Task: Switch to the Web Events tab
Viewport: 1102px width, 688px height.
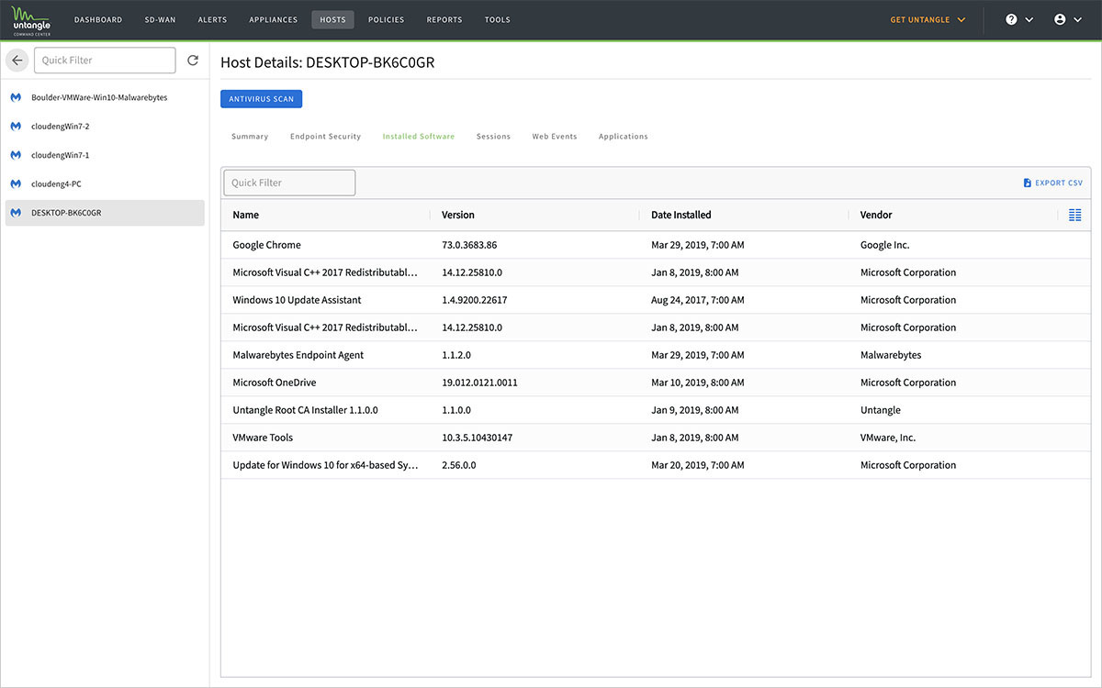Action: coord(555,137)
